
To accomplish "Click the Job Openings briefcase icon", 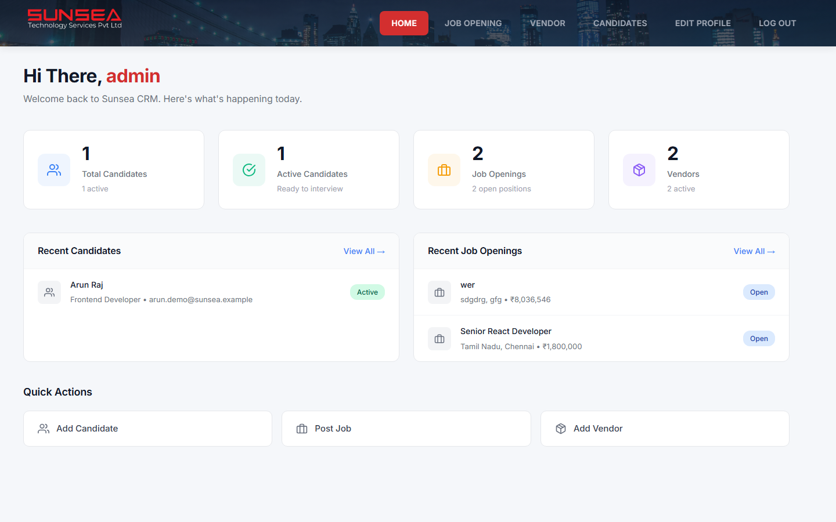I will [x=444, y=169].
